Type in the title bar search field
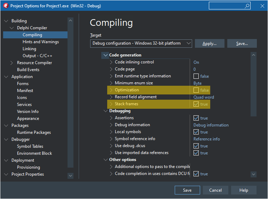Screen dimensions: 268x199 pos(226,6)
